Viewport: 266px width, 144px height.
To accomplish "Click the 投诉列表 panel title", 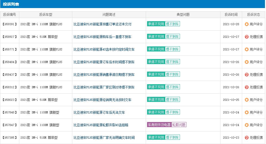I will [x=11, y=4].
